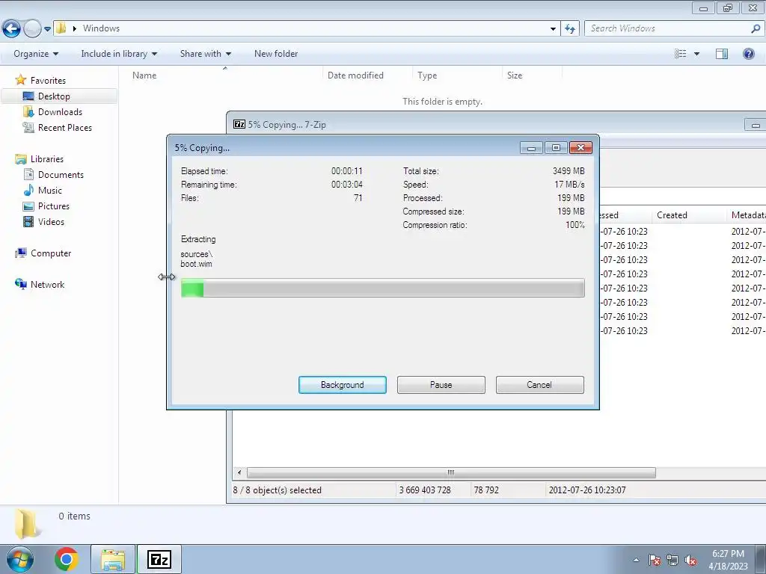This screenshot has width=766, height=574.
Task: Click the 3 669 403 728 status value
Action: (425, 490)
